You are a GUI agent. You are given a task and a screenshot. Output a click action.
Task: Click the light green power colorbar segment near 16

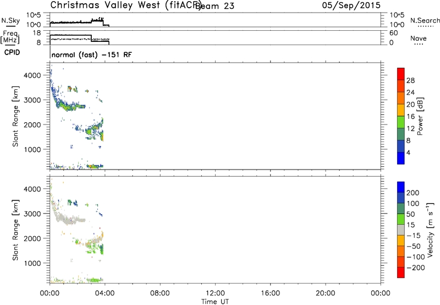(x=401, y=122)
